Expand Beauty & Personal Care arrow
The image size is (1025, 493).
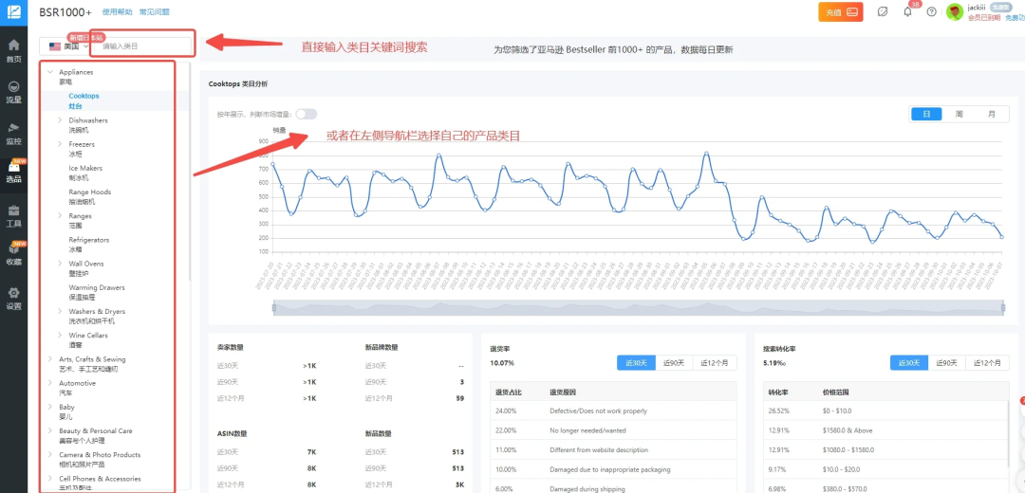point(50,431)
